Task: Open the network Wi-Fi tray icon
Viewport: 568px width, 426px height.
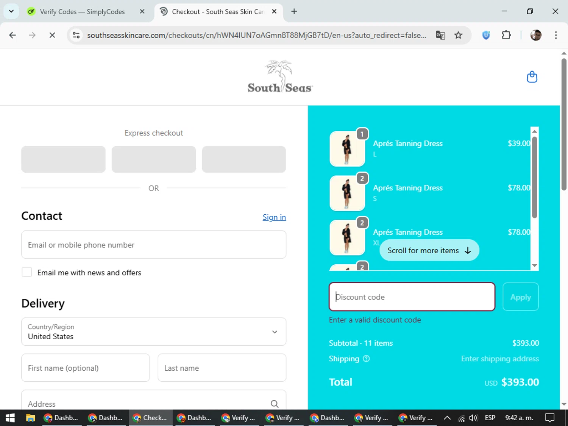Action: tap(461, 418)
